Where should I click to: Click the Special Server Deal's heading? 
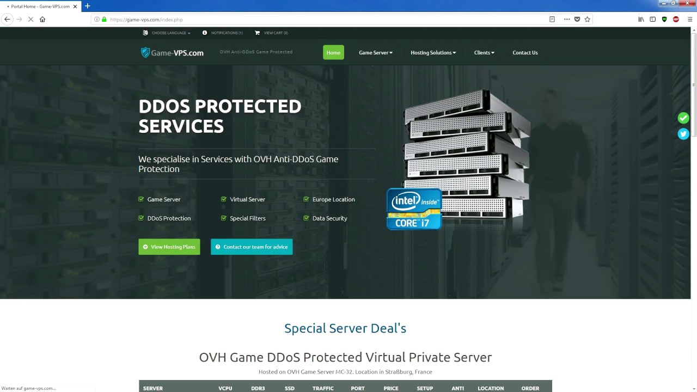[345, 328]
